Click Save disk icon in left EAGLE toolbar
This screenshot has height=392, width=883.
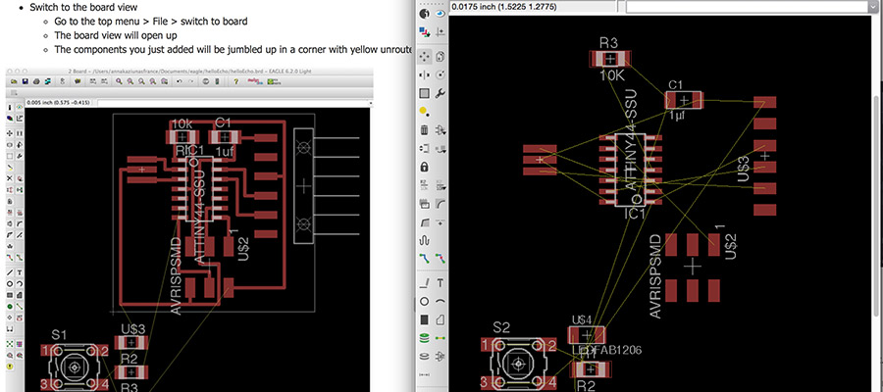coord(26,81)
